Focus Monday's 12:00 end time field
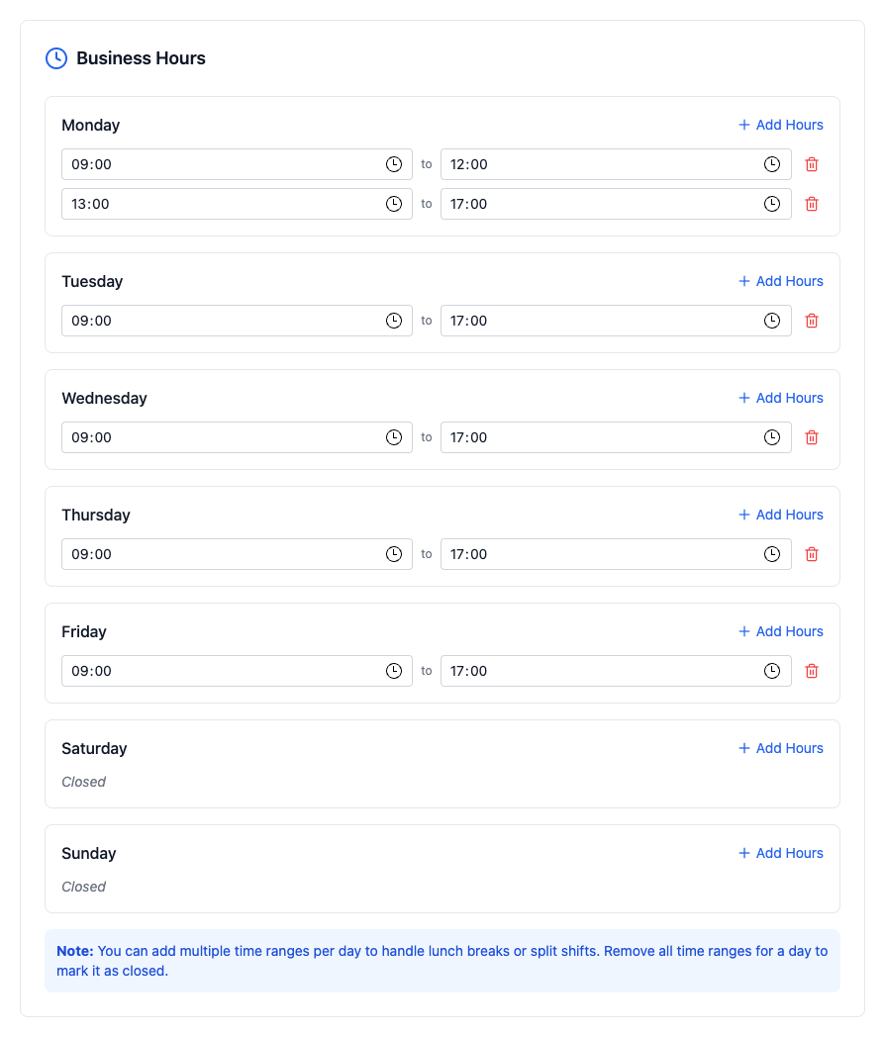 (616, 164)
